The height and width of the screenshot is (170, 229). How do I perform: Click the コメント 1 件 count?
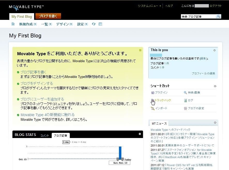pyautogui.click(x=162, y=68)
